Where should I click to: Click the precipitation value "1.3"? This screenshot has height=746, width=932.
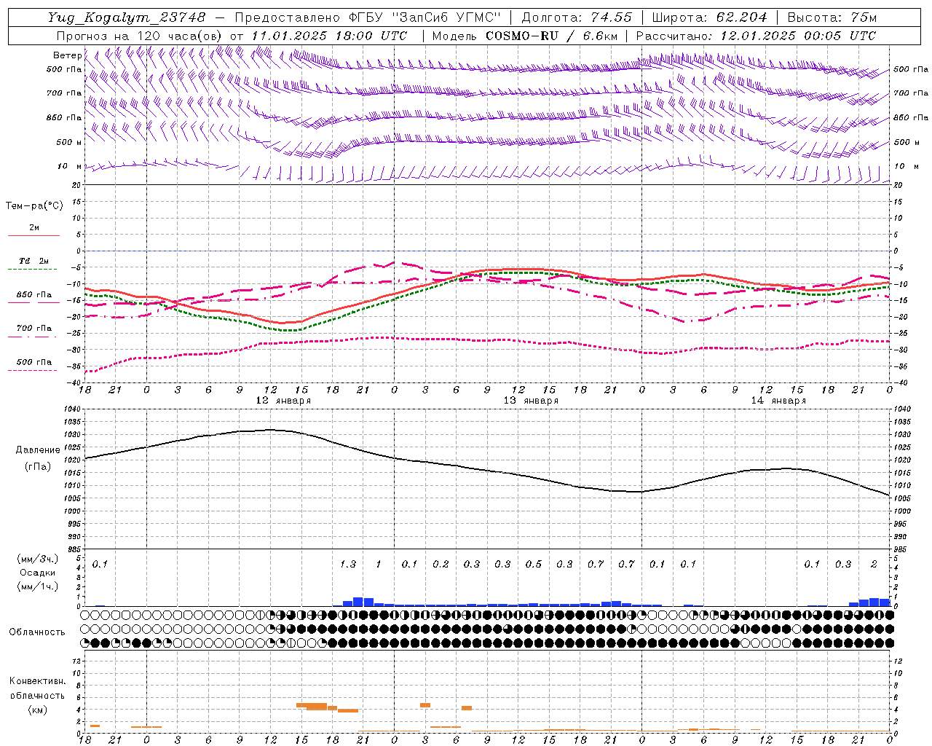348,565
